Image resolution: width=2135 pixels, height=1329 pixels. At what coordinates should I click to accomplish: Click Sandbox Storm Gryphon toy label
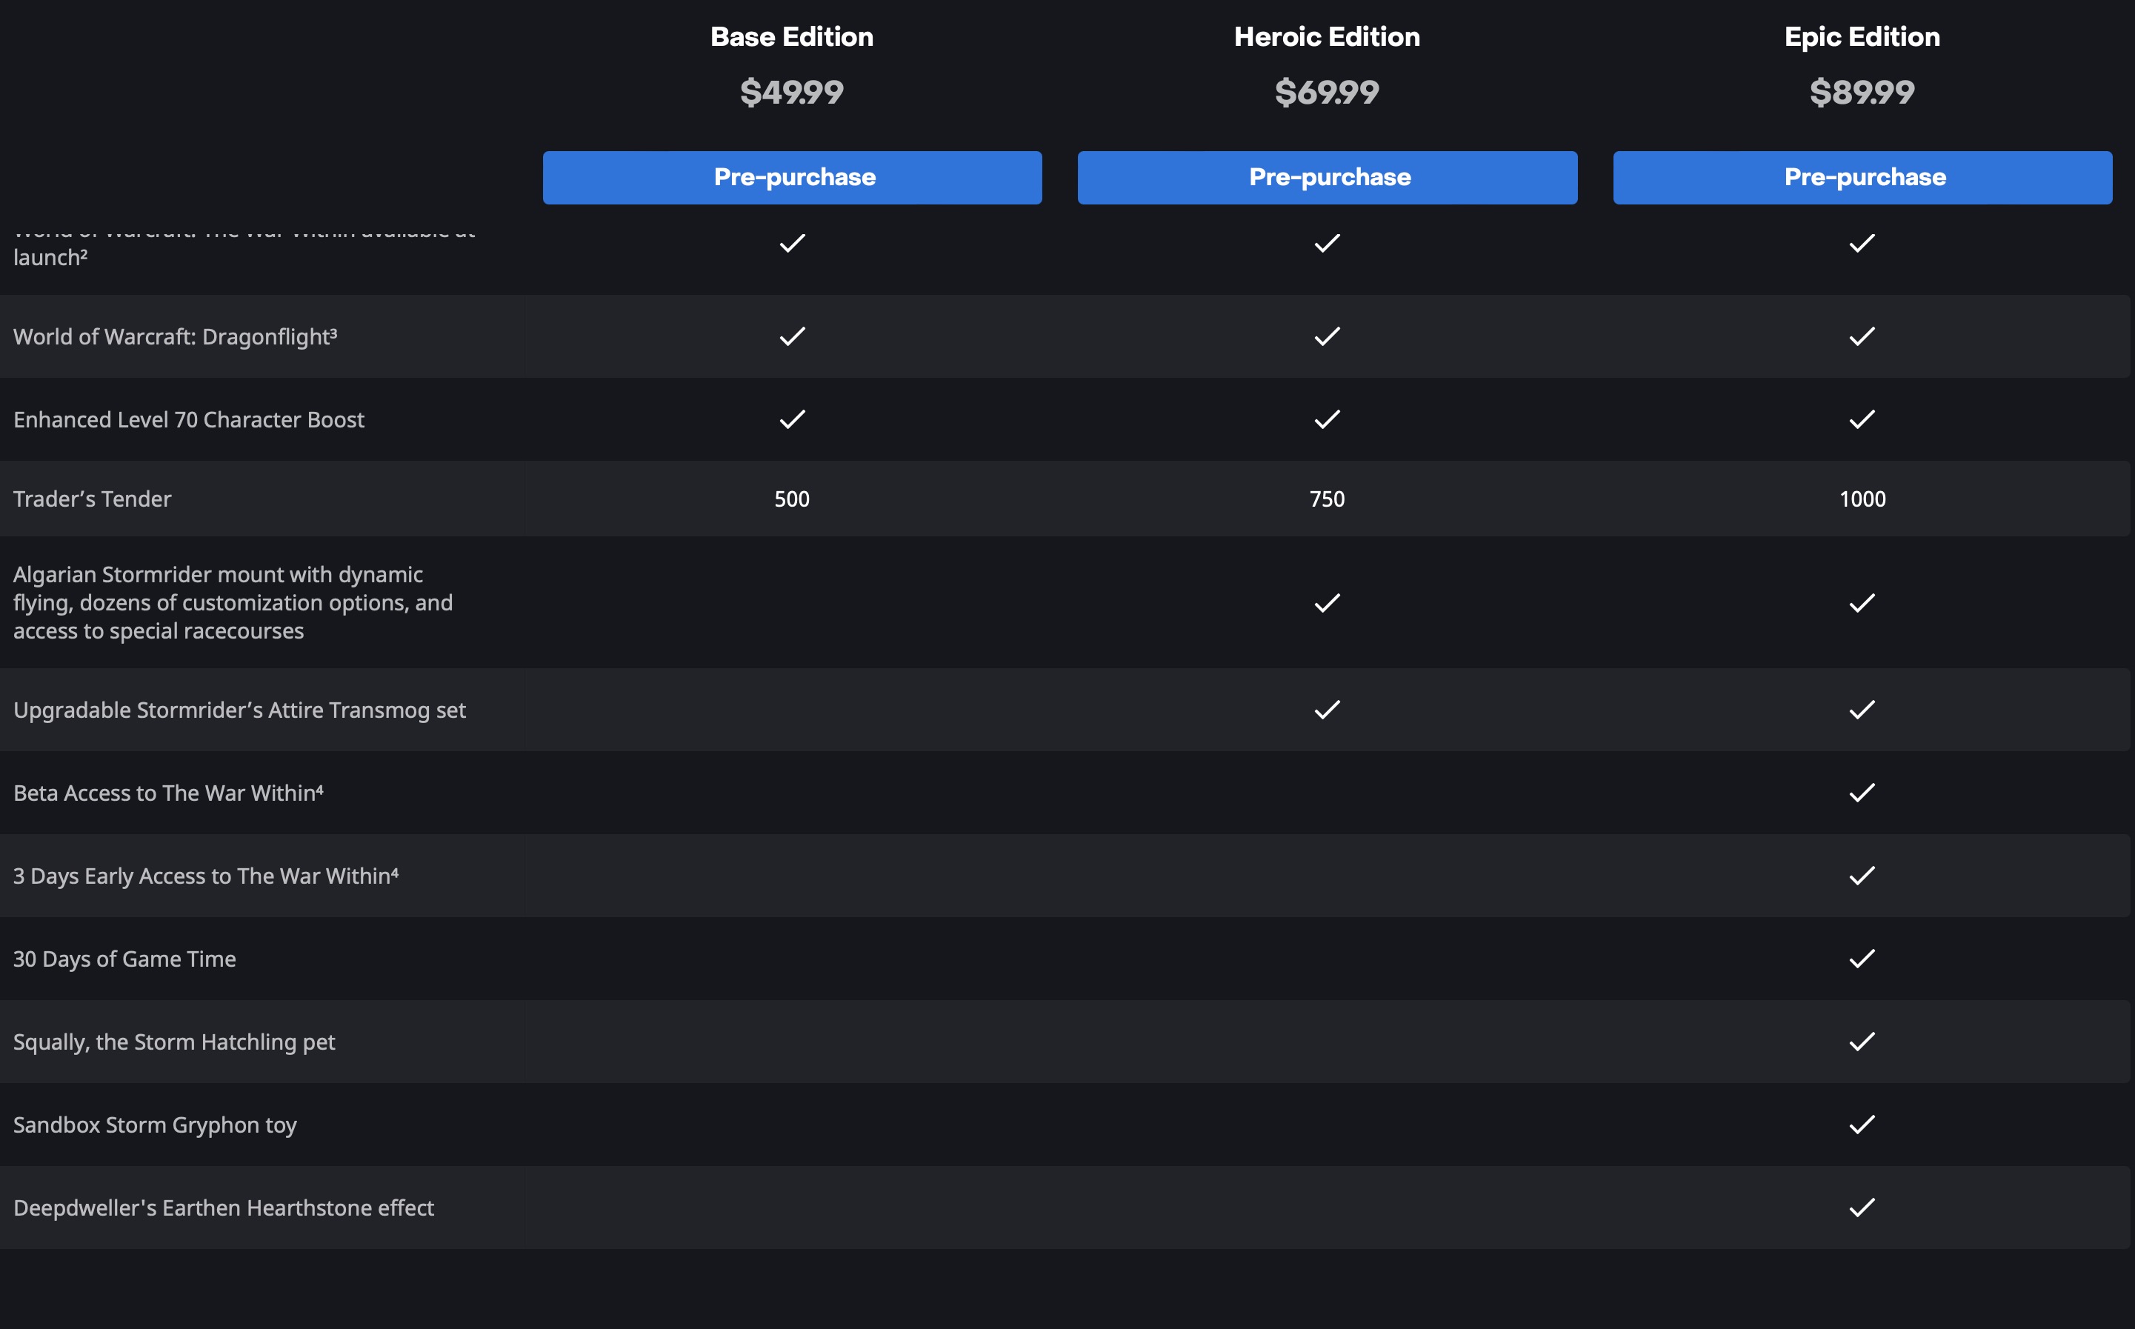[x=155, y=1125]
